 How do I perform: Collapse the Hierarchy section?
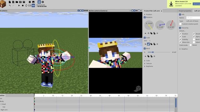click(x=180, y=28)
